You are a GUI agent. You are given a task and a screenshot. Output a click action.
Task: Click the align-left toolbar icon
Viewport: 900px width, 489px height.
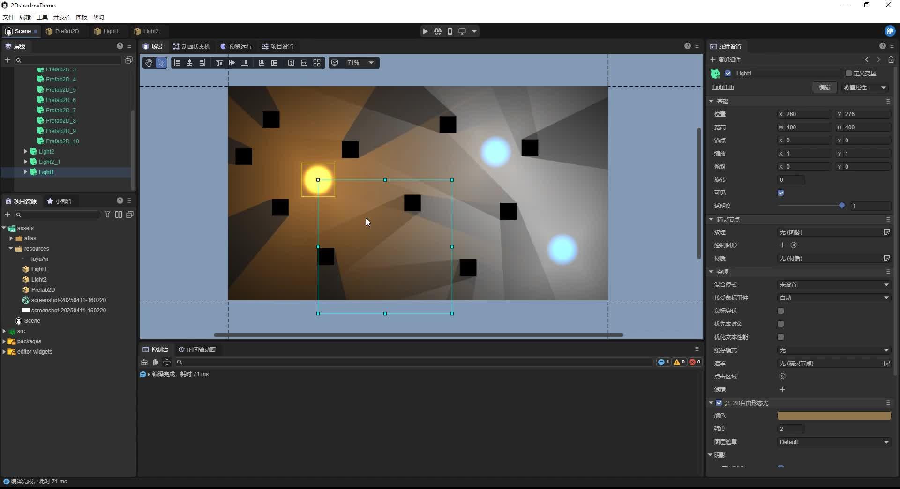177,62
